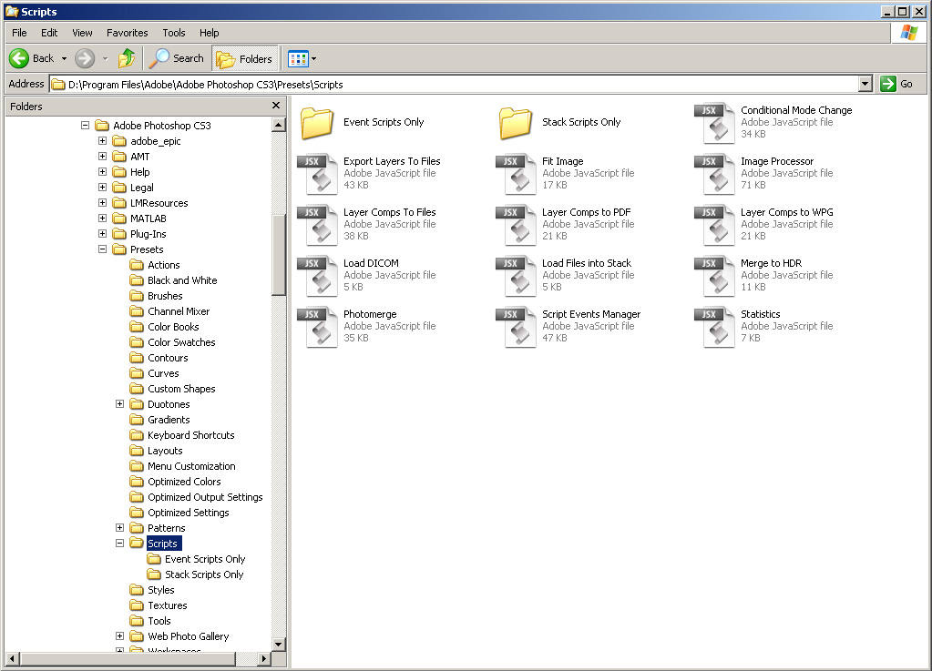
Task: Open the Tools menu
Action: click(174, 33)
